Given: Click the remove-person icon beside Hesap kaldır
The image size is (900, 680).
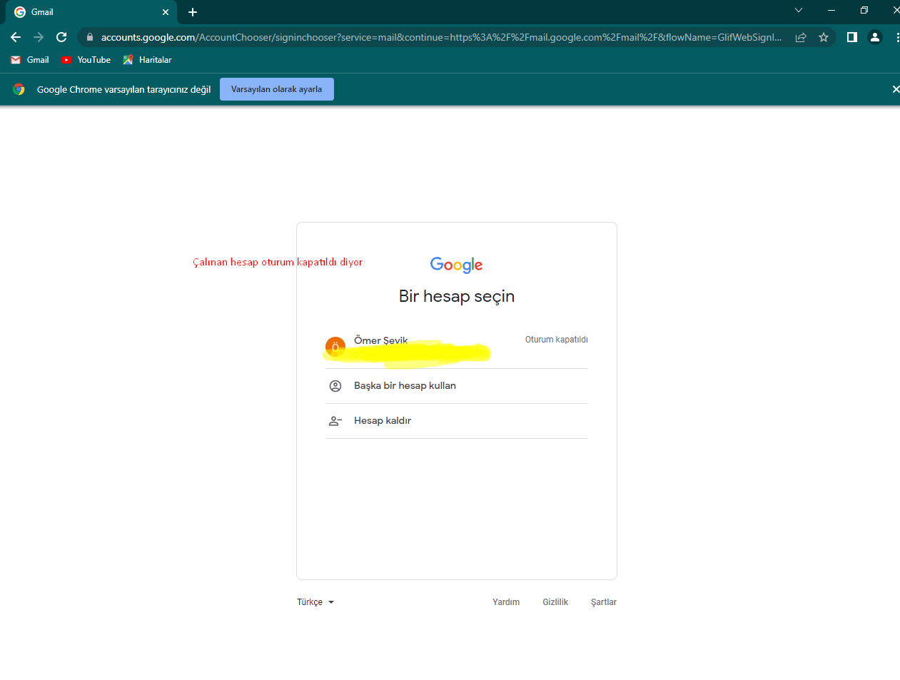Looking at the screenshot, I should tap(335, 421).
